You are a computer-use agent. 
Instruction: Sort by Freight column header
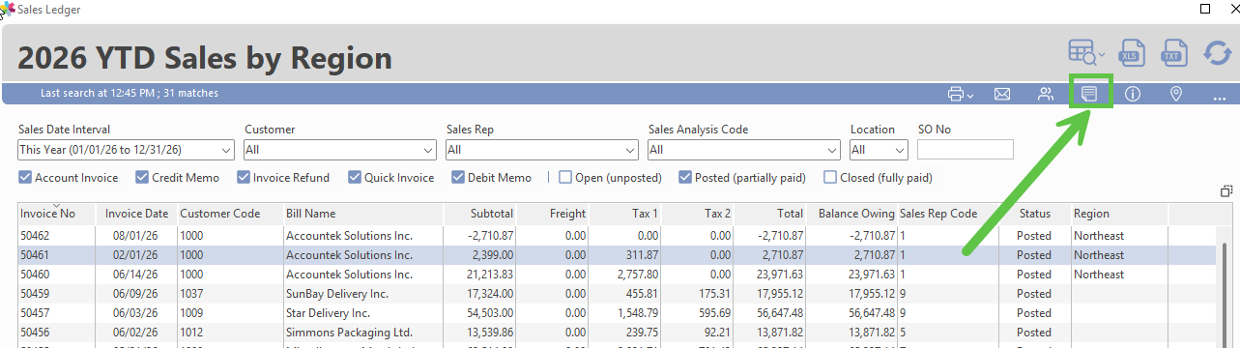tap(553, 214)
